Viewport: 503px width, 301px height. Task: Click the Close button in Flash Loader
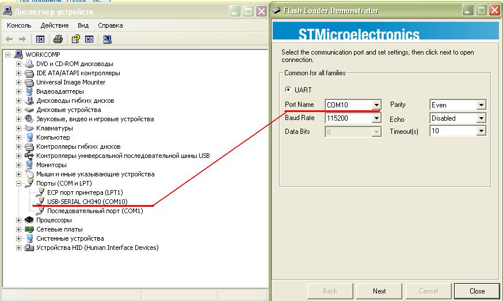(477, 291)
